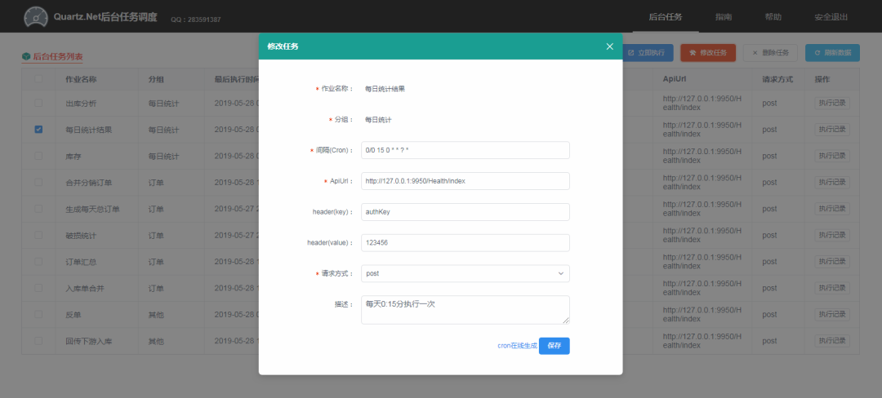The image size is (882, 398).
Task: Open the cron在线生成 link
Action: click(517, 346)
